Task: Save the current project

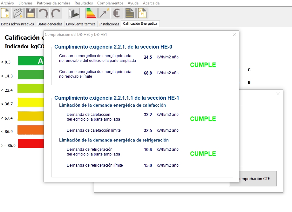Action: (30, 13)
